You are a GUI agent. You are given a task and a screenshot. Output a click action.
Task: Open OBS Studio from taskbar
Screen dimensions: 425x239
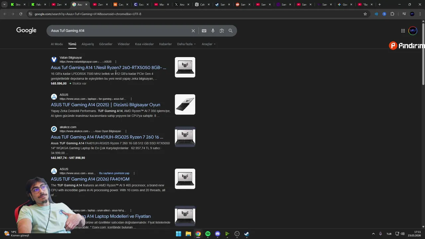pyautogui.click(x=237, y=234)
